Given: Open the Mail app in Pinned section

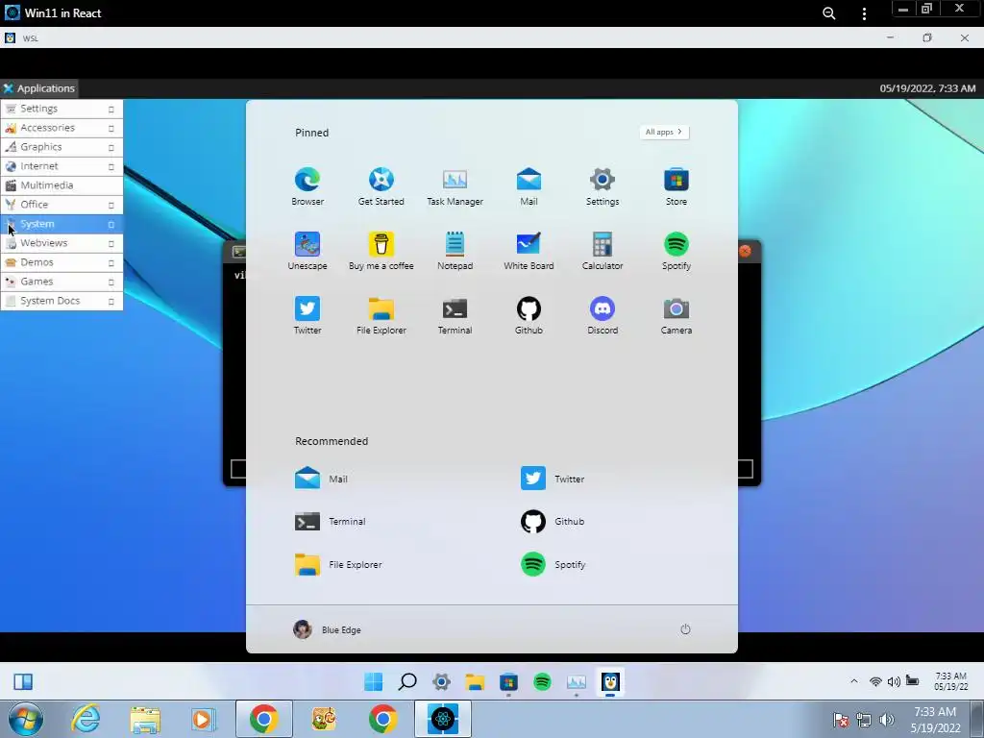Looking at the screenshot, I should click(529, 186).
